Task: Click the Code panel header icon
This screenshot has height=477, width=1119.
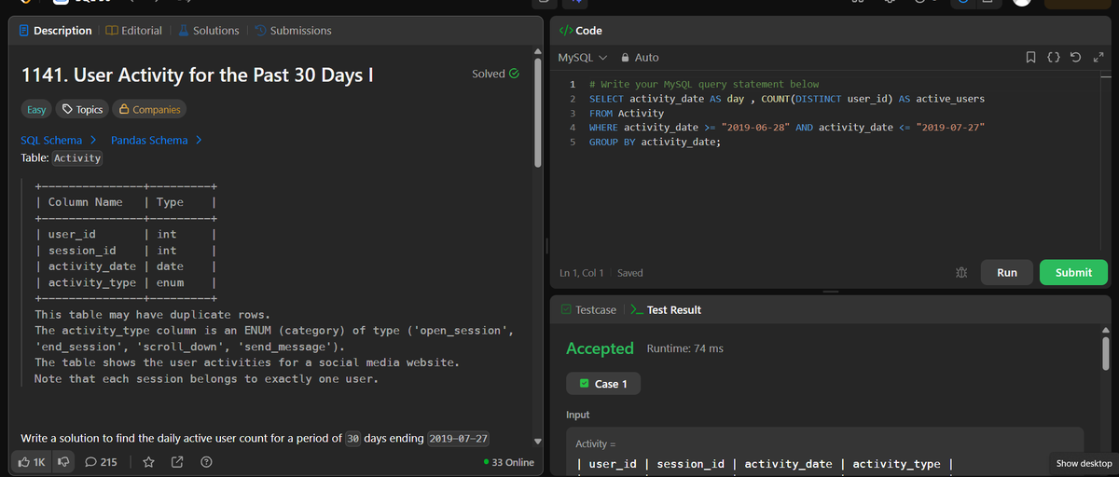Action: coord(564,31)
